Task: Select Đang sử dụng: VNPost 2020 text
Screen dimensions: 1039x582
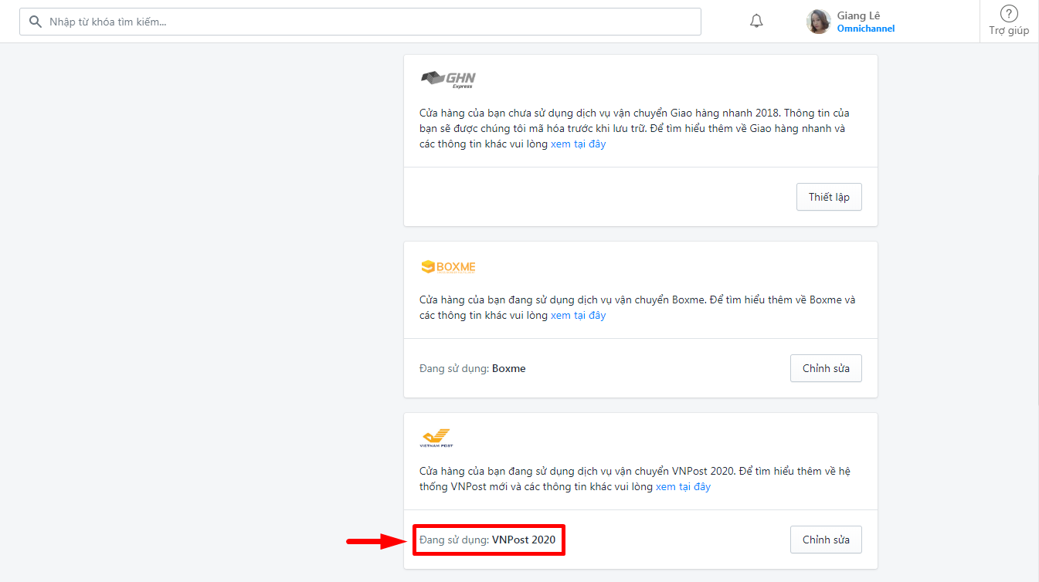Action: point(487,540)
